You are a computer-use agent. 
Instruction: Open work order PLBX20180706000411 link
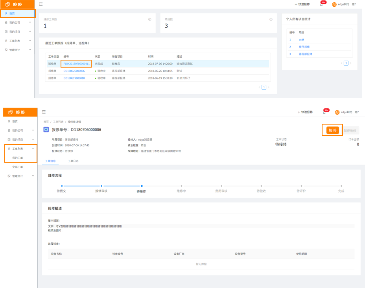coord(76,64)
